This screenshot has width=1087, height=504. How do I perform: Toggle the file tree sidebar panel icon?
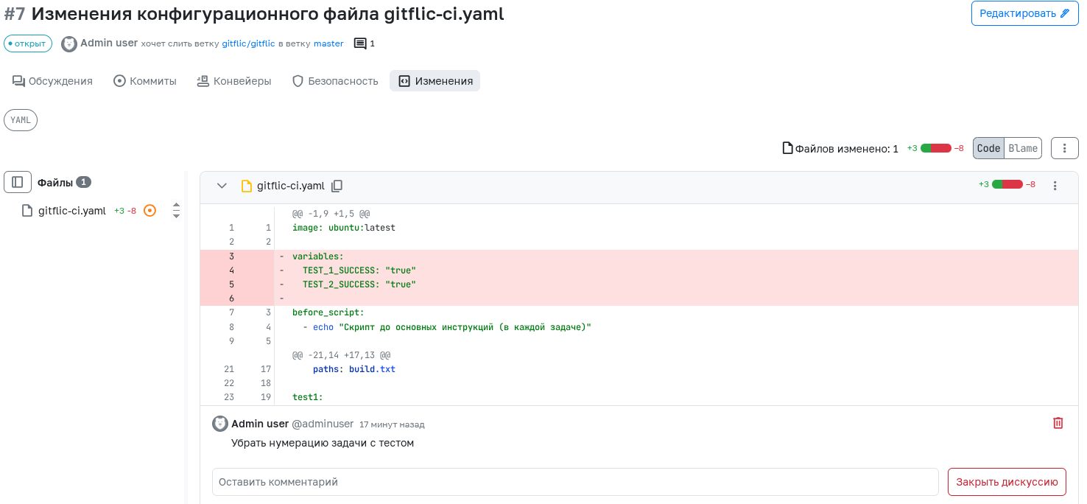coord(18,182)
